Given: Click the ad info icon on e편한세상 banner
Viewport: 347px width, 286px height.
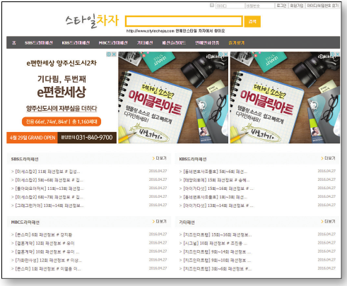Looking at the screenshot, I should click(x=109, y=54).
